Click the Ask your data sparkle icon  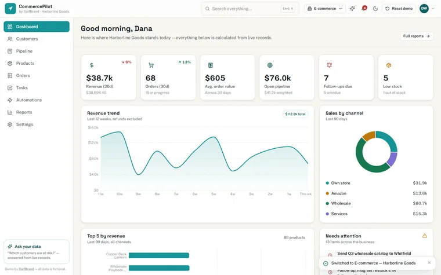(10, 247)
